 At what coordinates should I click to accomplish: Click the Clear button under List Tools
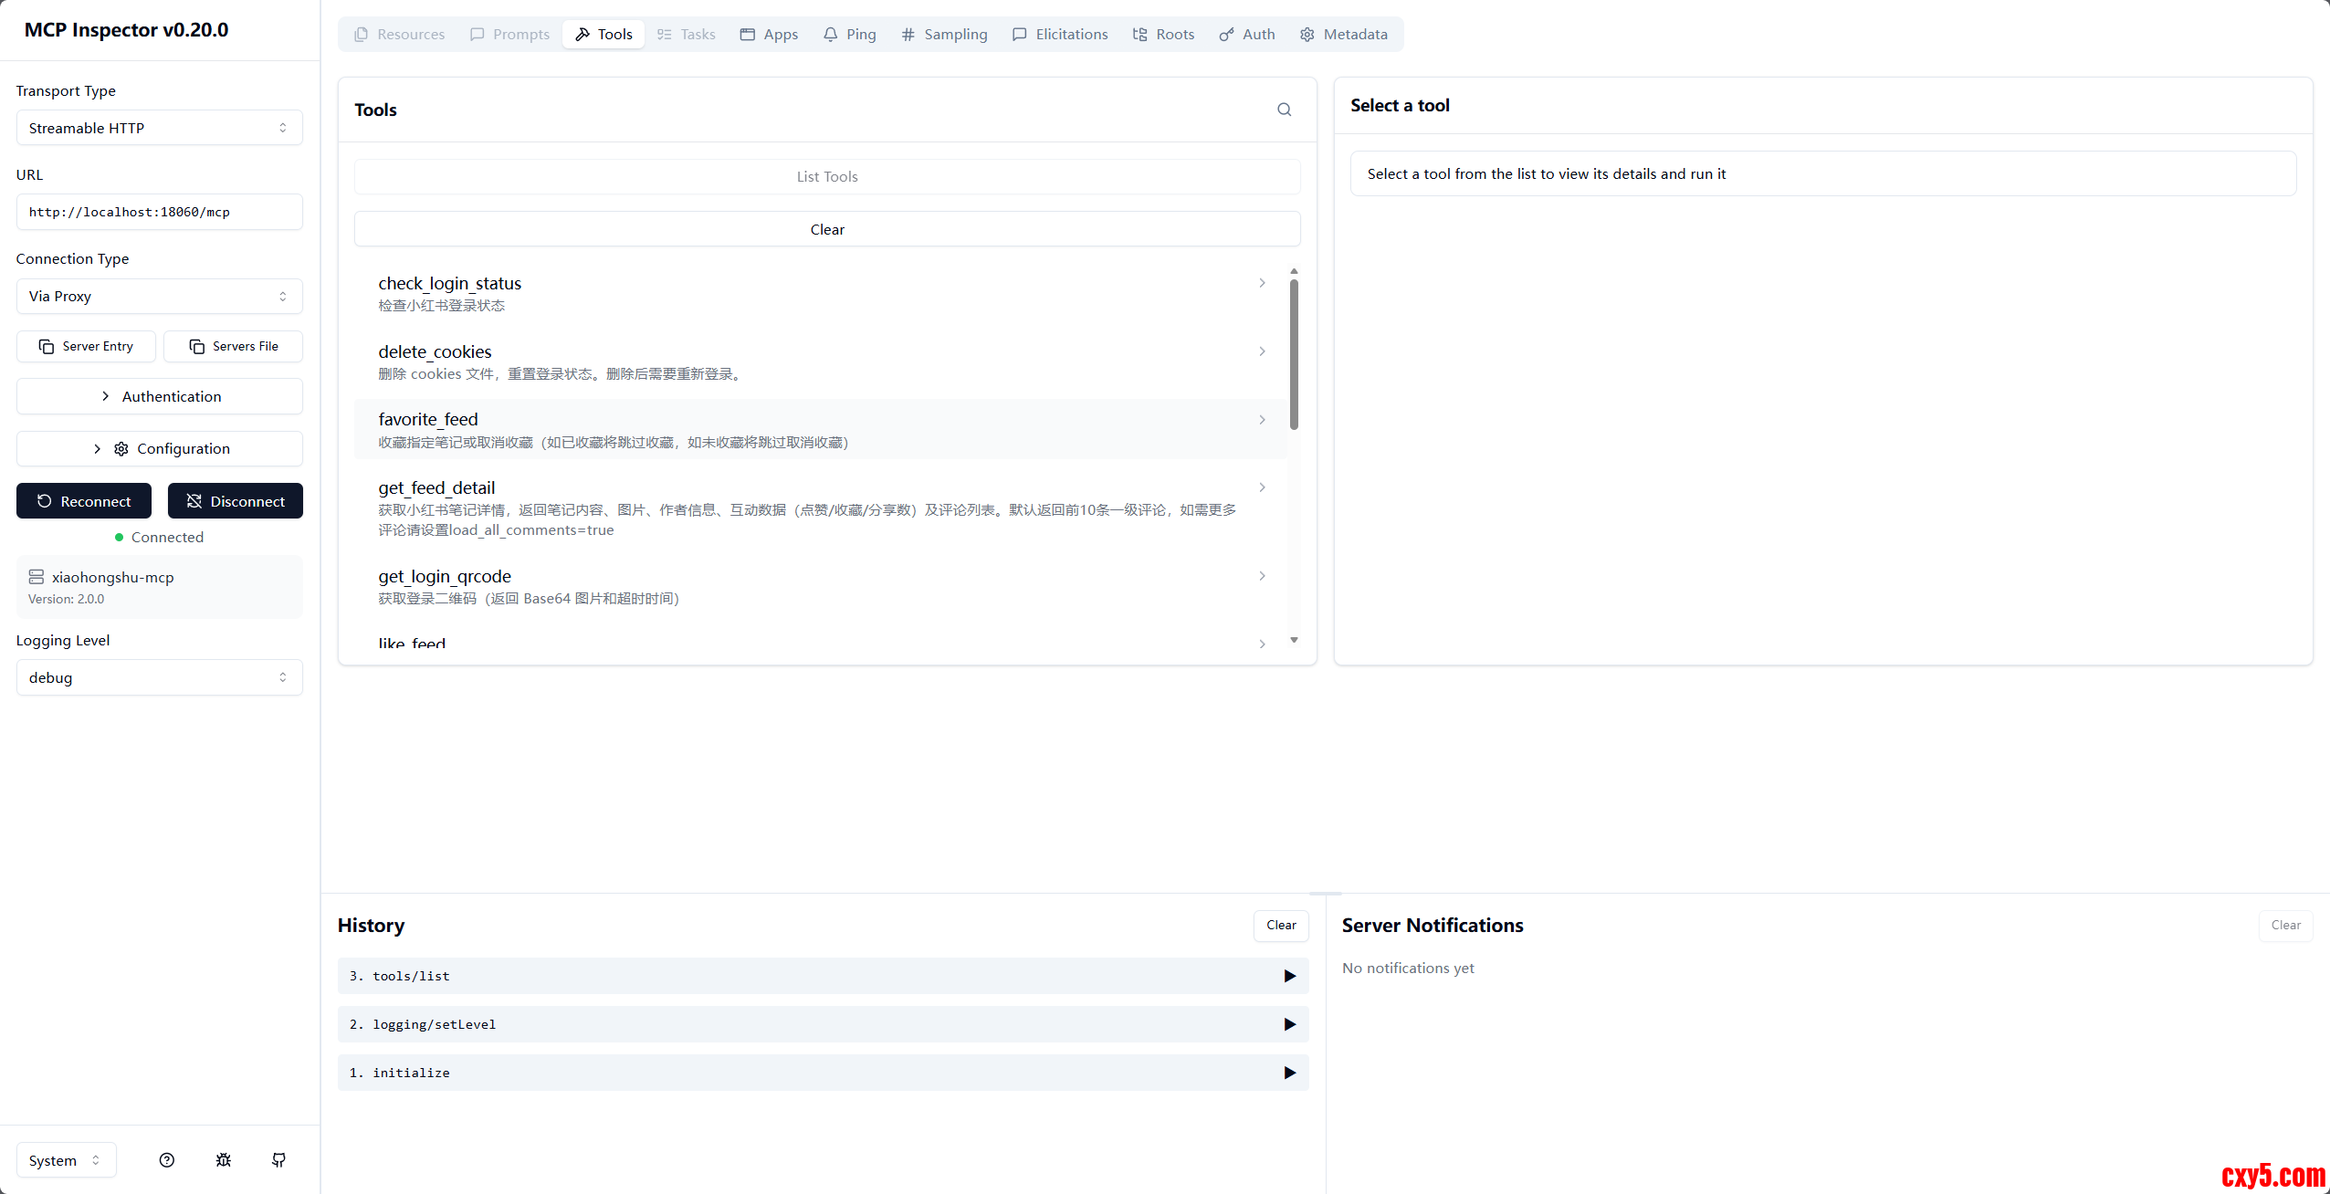(827, 229)
